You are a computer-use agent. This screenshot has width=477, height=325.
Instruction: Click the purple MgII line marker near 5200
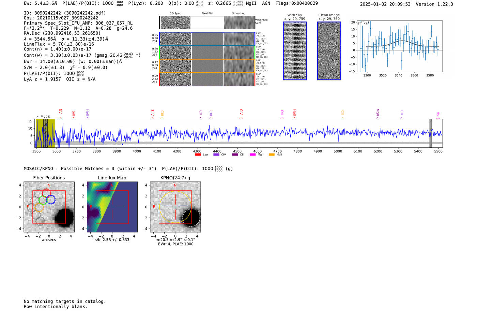(378, 113)
